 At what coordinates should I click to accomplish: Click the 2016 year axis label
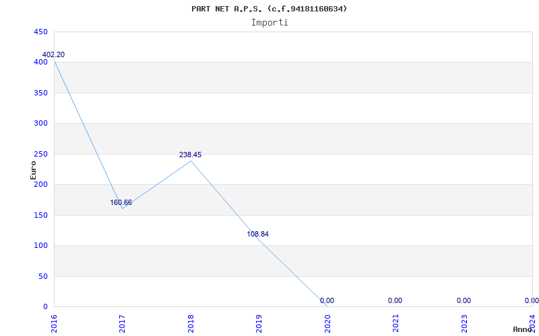[54, 323]
